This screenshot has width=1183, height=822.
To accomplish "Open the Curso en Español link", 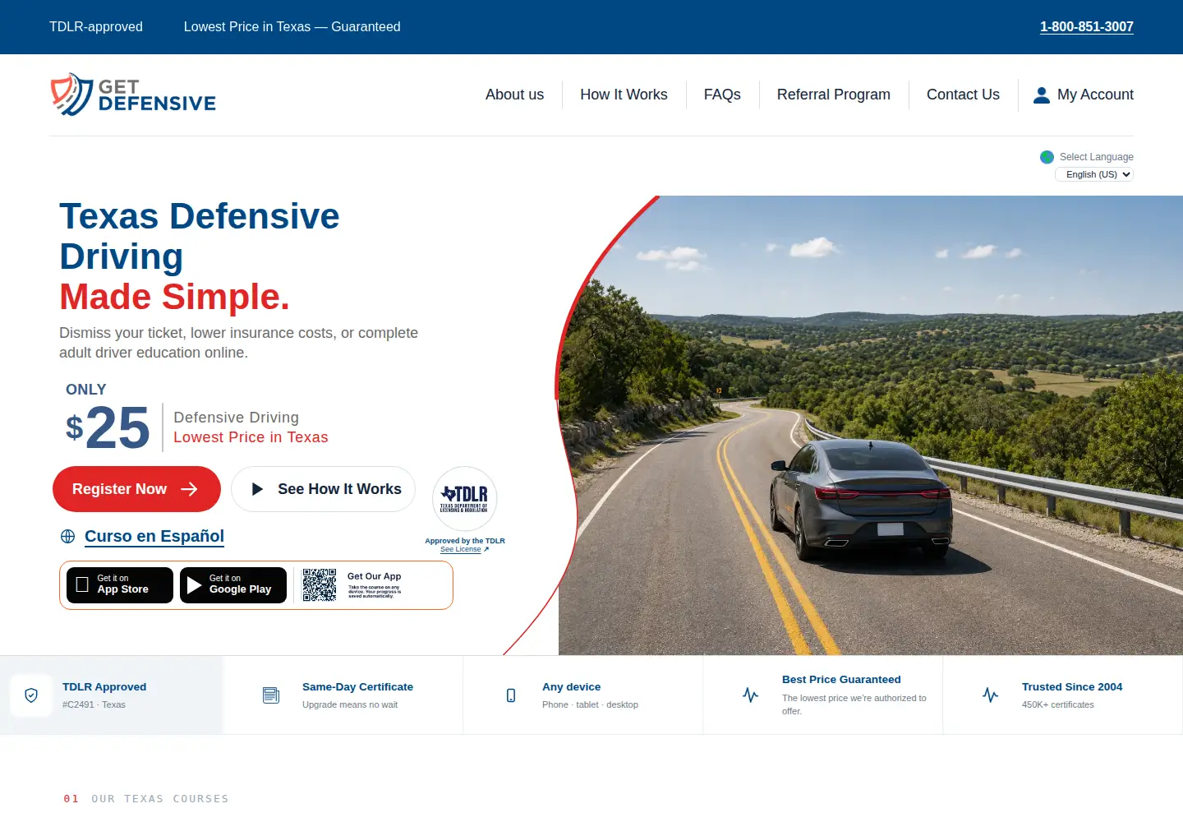I will point(154,536).
